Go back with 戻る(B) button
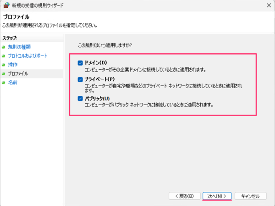Screen dimensions: 275x206 (185, 196)
